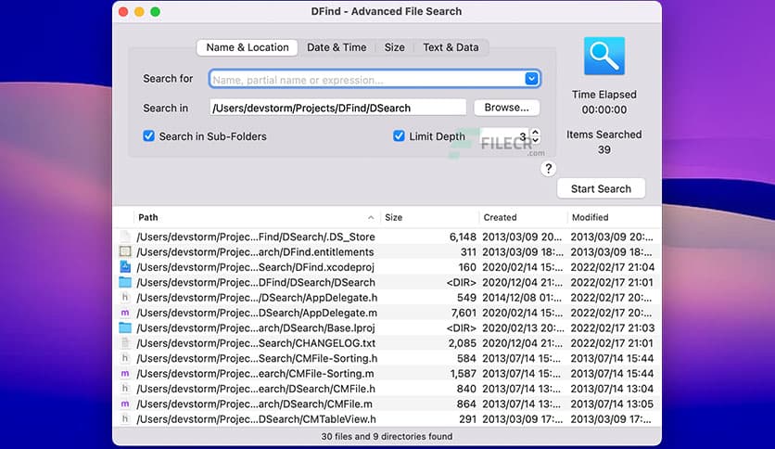Close the DFind window with red button
Screen dimensions: 775x449
click(123, 11)
